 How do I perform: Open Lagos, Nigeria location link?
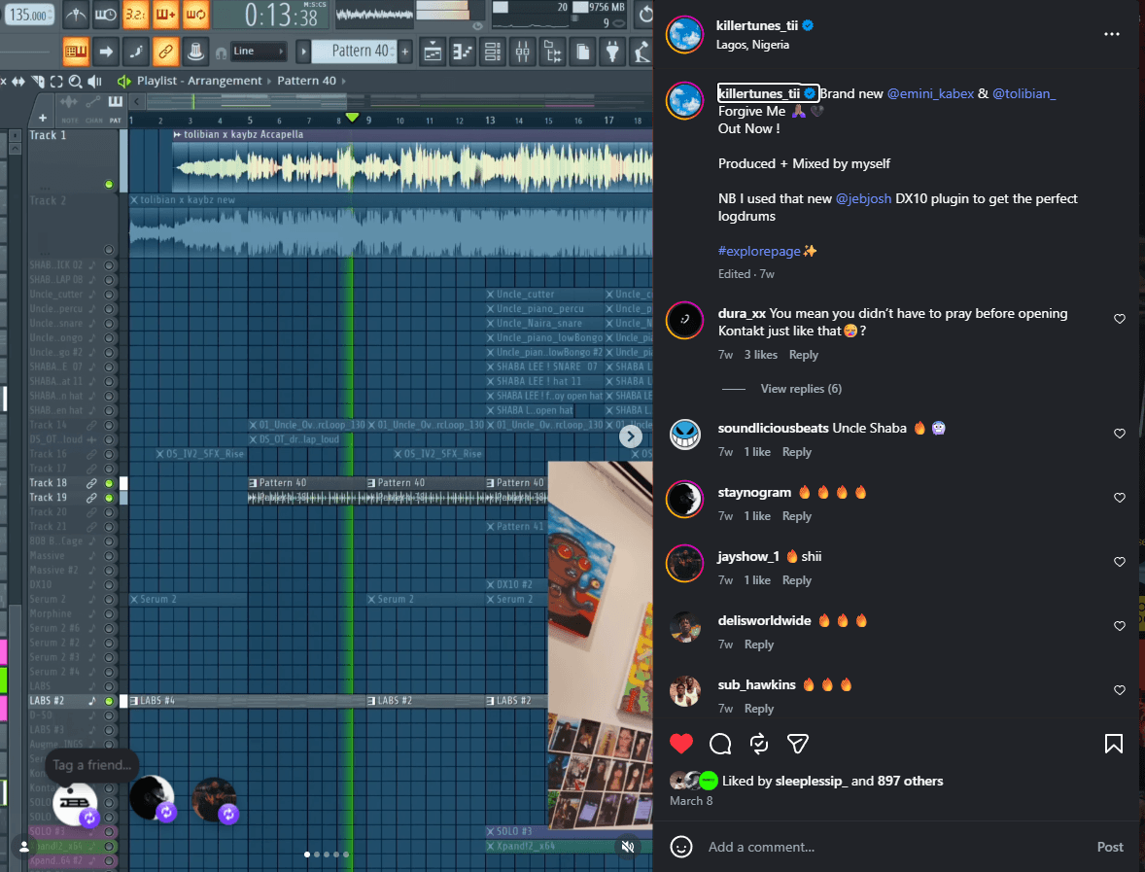(x=752, y=45)
